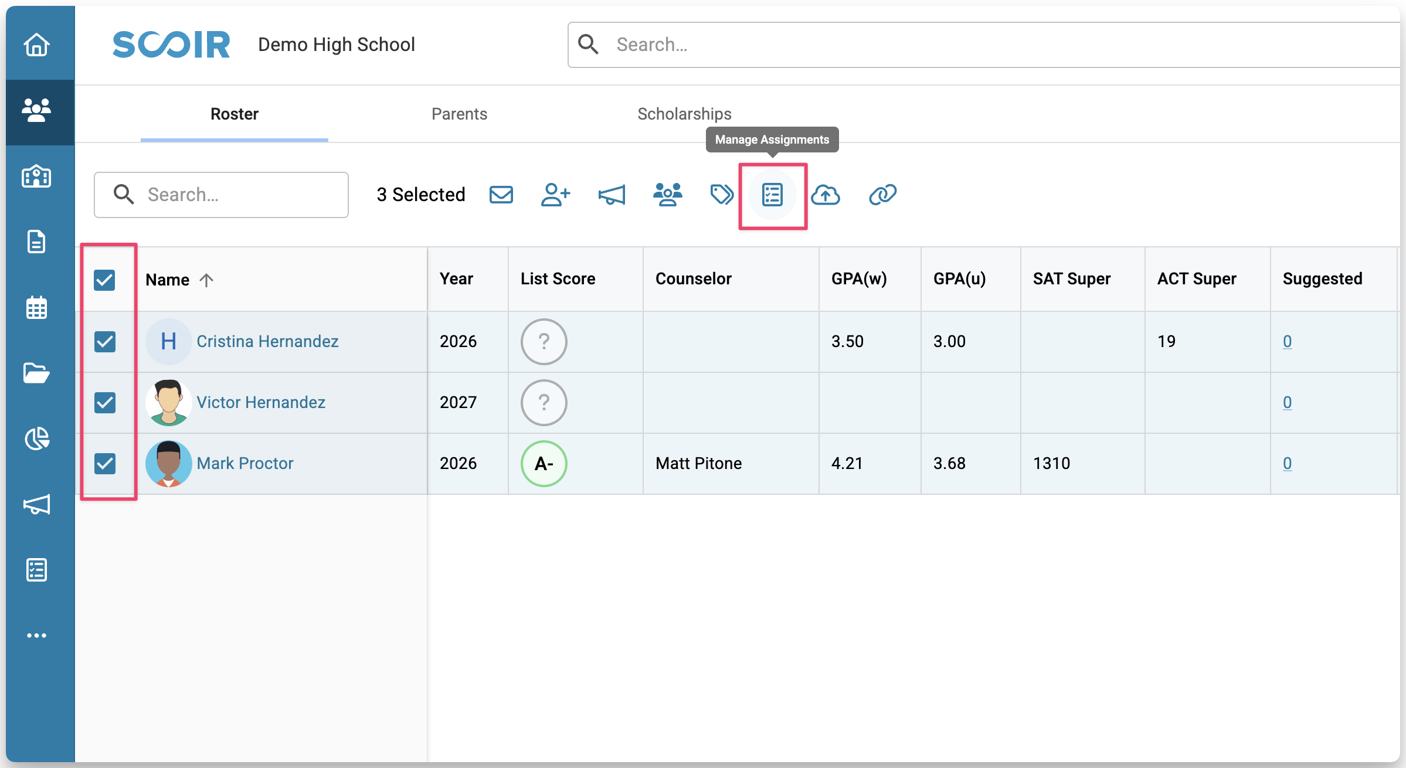1406x768 pixels.
Task: Switch to the Scholarships tab
Action: pyautogui.click(x=684, y=114)
